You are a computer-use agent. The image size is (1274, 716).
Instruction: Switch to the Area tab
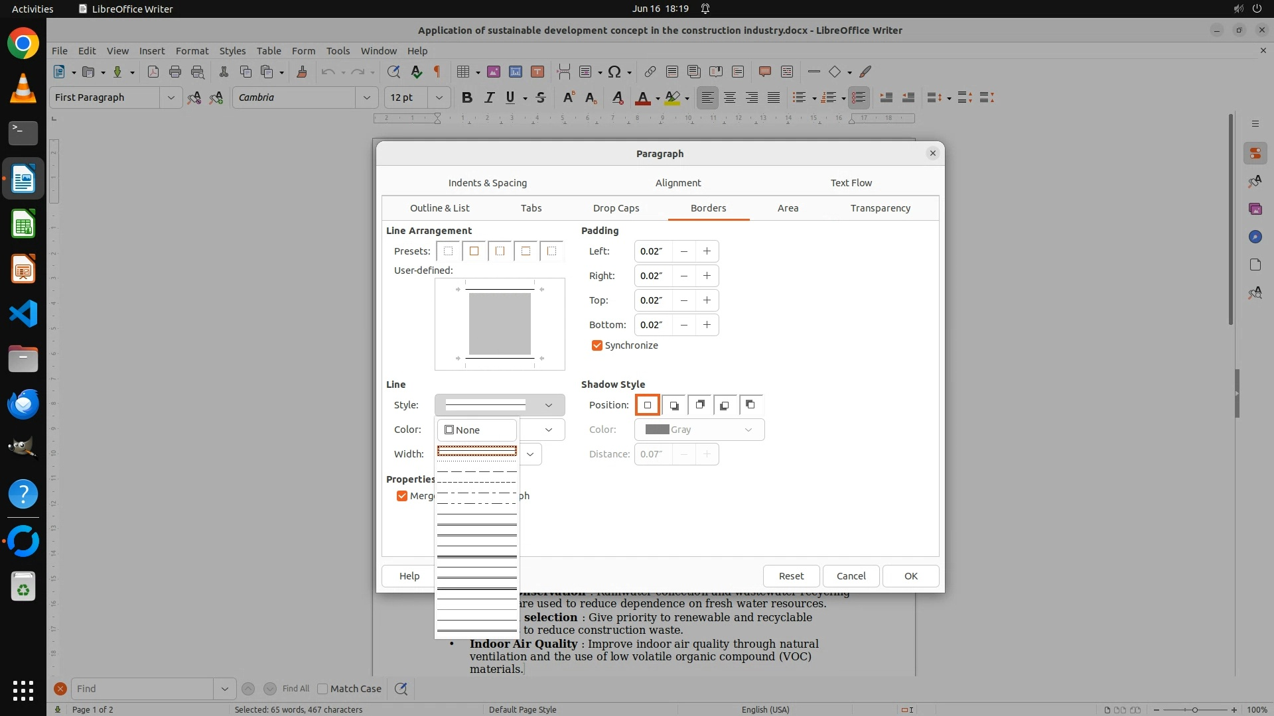[788, 208]
